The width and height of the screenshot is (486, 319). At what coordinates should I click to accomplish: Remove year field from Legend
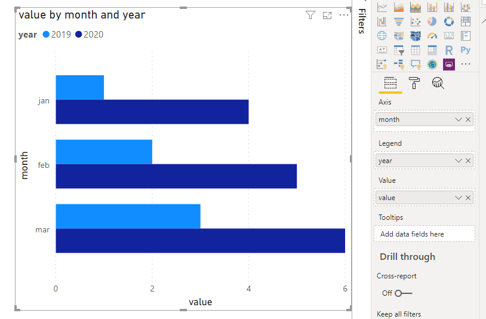(x=468, y=161)
